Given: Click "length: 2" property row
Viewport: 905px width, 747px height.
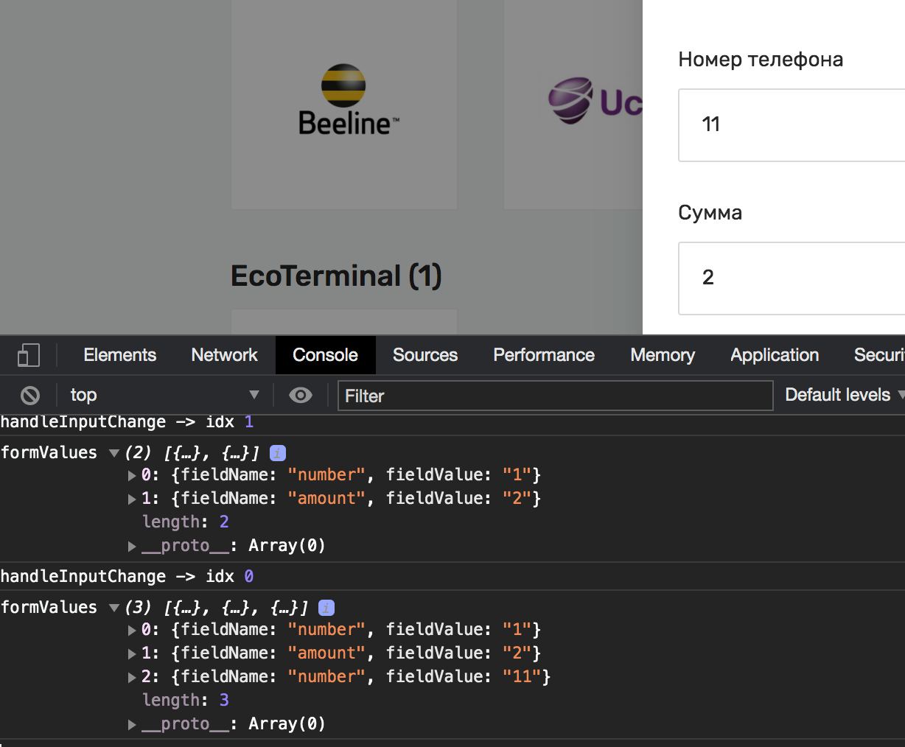Looking at the screenshot, I should (186, 522).
